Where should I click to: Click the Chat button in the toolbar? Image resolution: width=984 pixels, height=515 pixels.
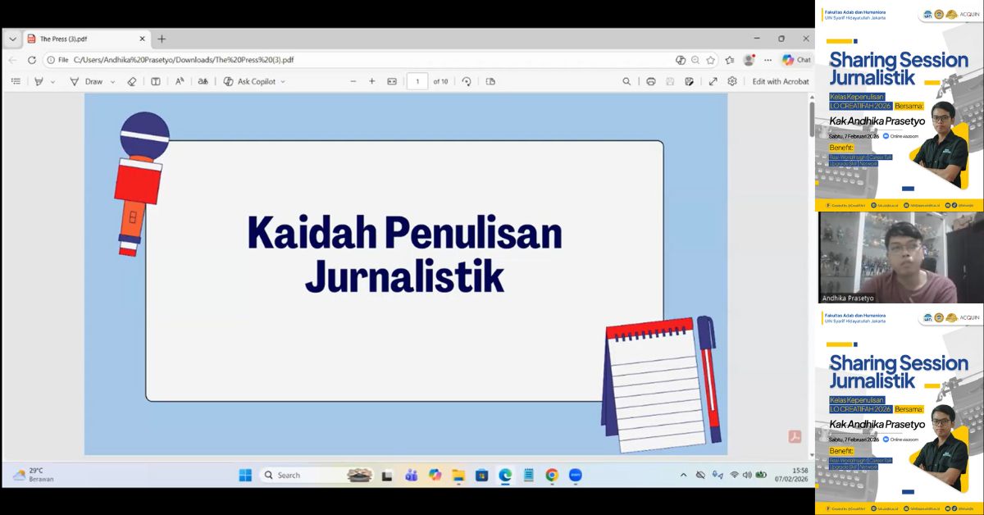click(796, 59)
